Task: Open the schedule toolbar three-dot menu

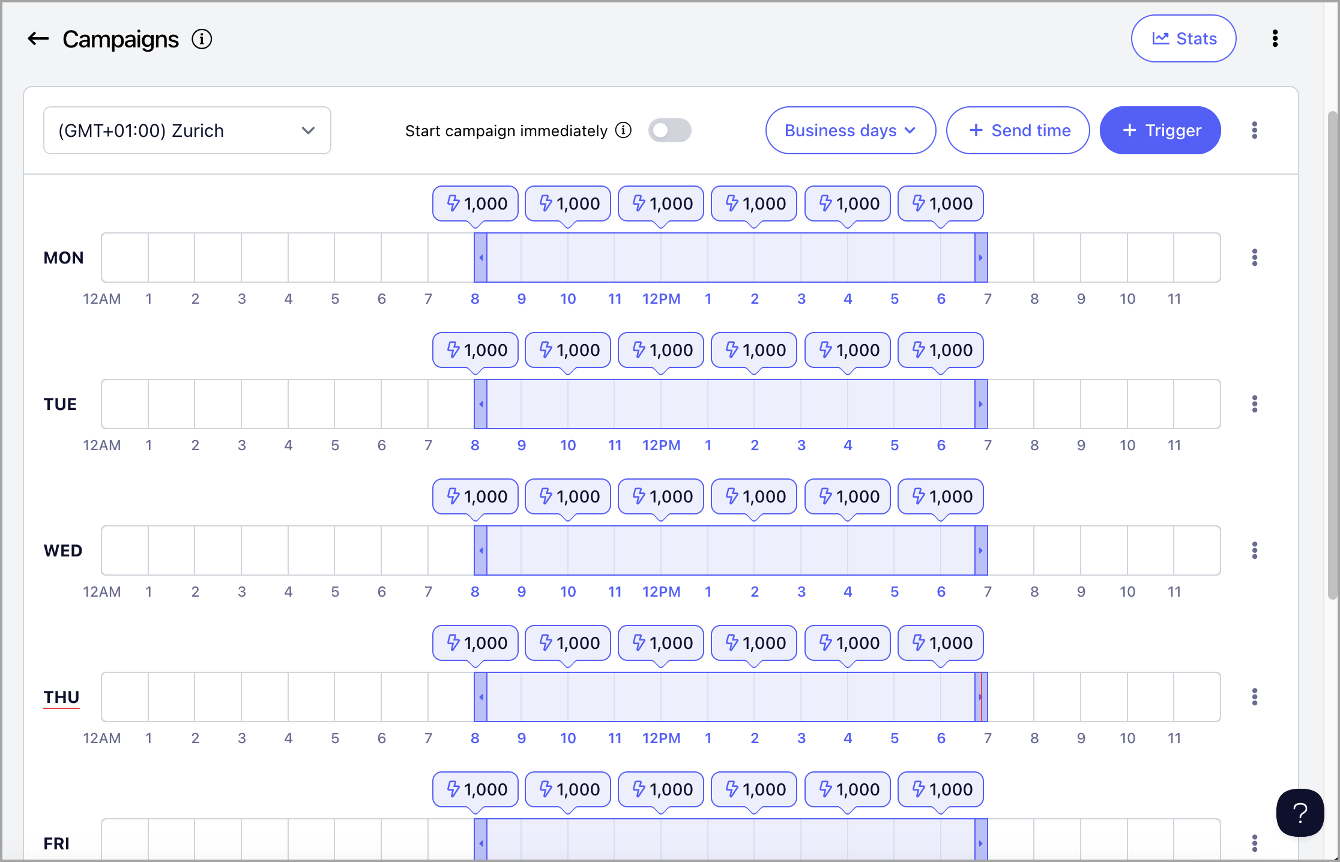Action: (1255, 130)
